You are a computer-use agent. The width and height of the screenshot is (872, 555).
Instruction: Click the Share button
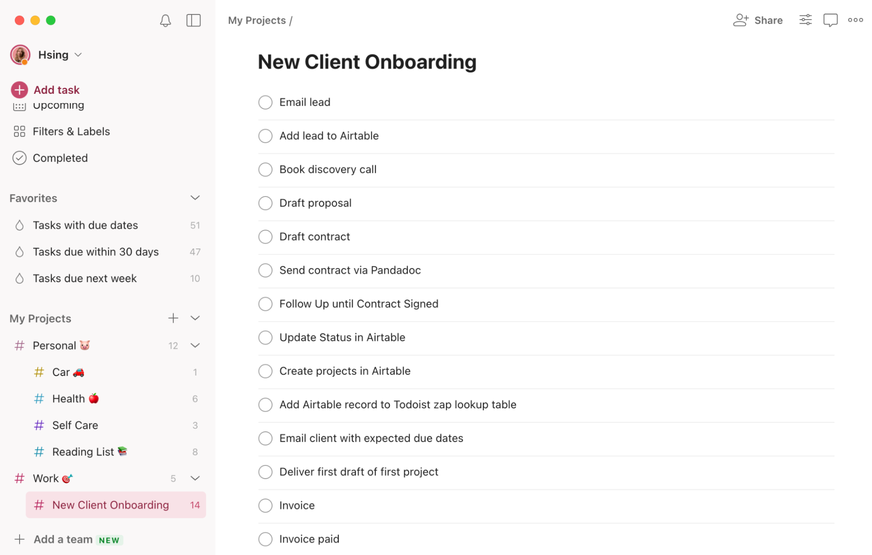(758, 20)
